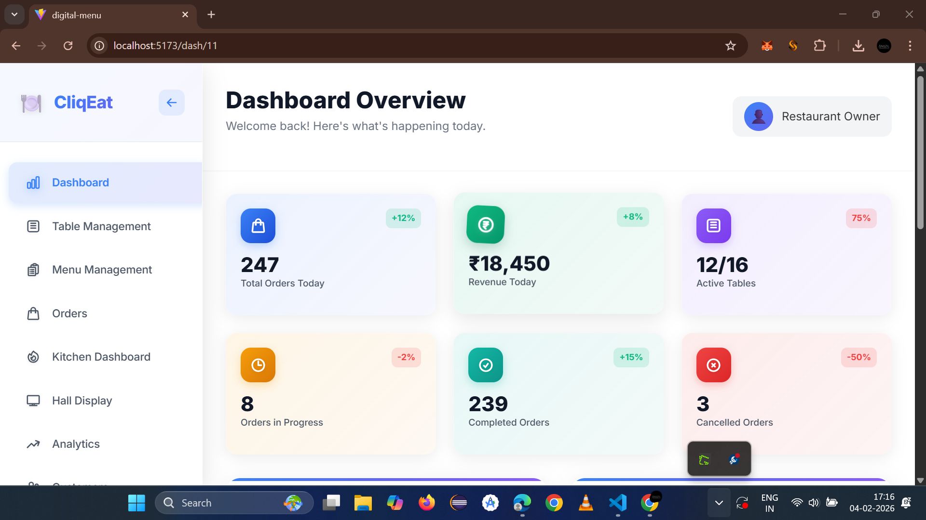Click the +8% badge on Revenue Today
This screenshot has height=520, width=926.
633,217
